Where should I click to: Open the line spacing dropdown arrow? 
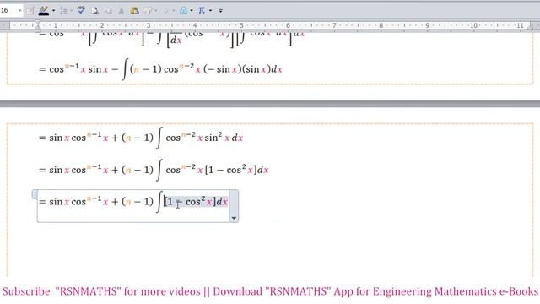[71, 11]
